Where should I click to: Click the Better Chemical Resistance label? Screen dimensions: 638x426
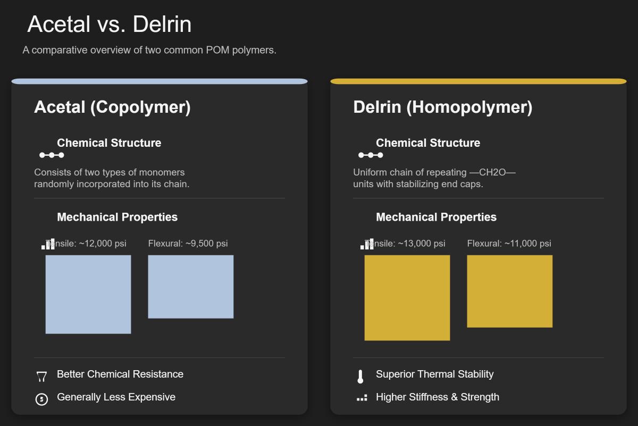[120, 374]
